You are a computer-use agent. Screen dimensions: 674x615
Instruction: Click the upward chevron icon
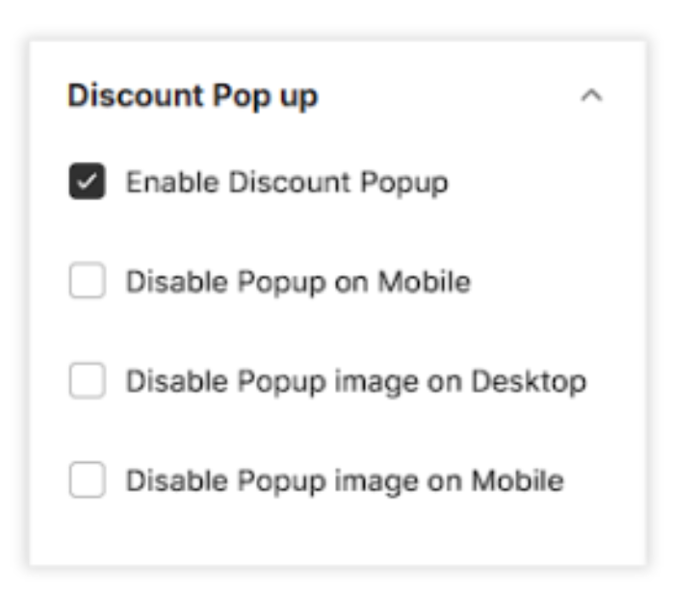591,96
